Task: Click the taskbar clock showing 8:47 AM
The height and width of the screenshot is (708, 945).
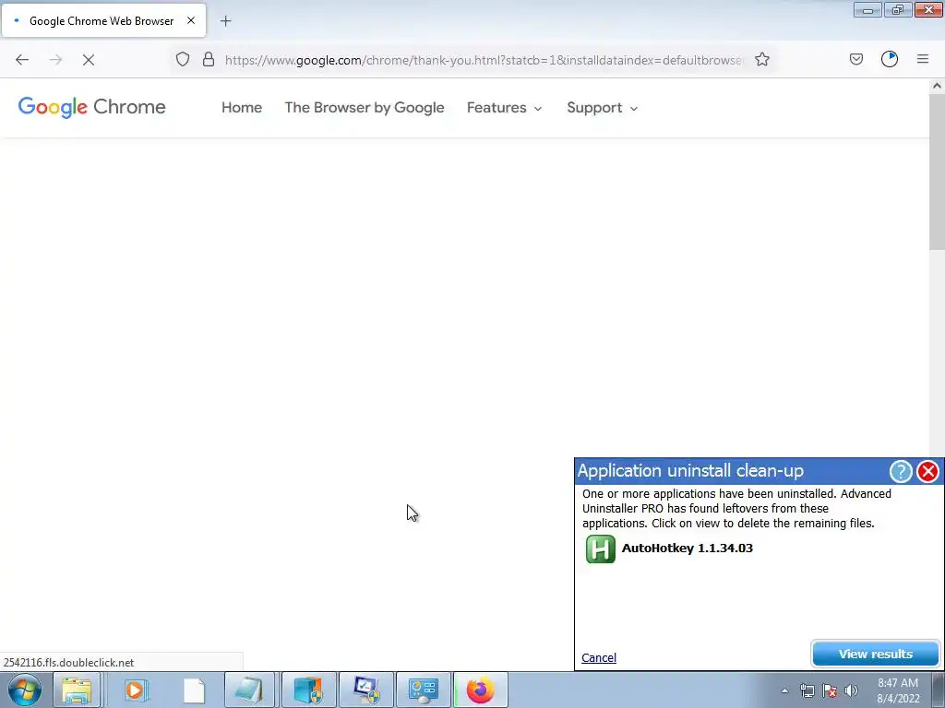Action: [x=898, y=690]
